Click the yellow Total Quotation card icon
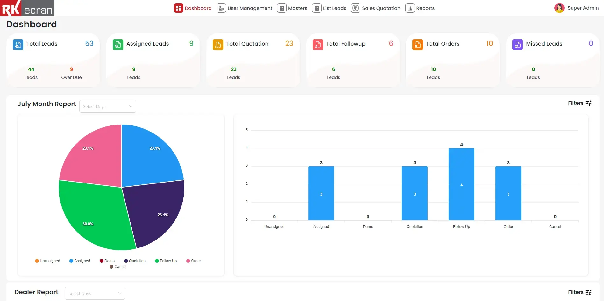604x301 pixels. 218,45
